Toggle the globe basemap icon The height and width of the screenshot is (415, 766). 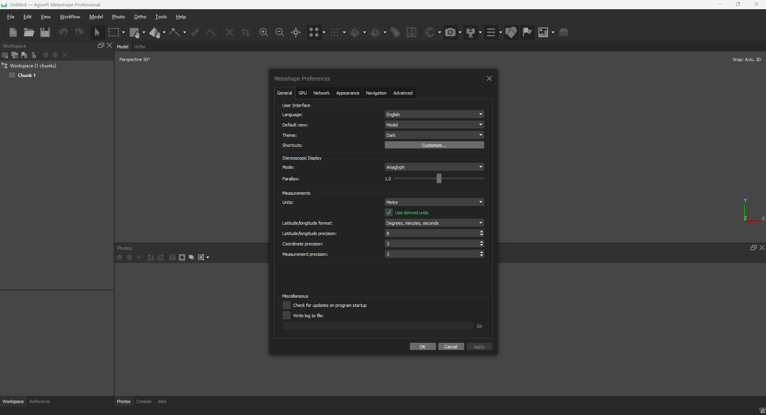click(x=430, y=32)
